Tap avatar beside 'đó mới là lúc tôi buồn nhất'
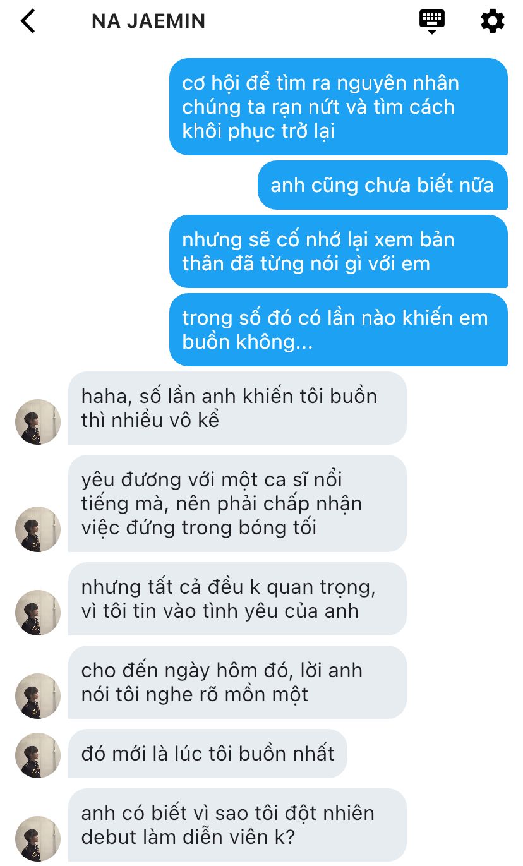This screenshot has height=866, width=523. (38, 755)
